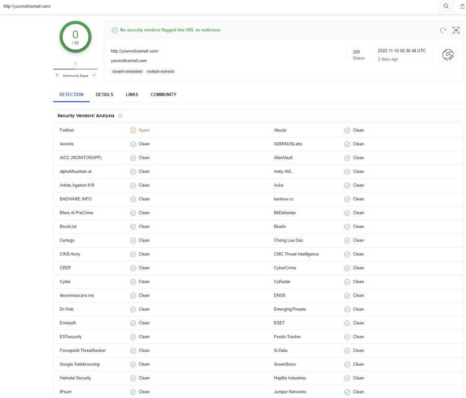Click the Forcepoint ThreatSeeker vendor name
466x398 pixels.
point(83,350)
